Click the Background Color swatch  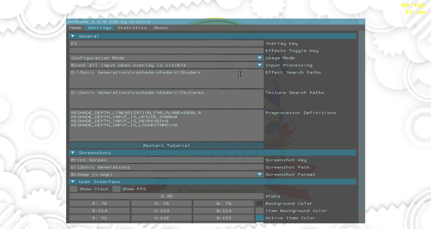(260, 203)
